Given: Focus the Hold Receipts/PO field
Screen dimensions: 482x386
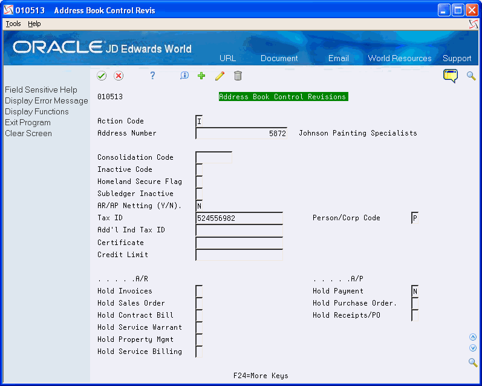Looking at the screenshot, I should click(415, 315).
